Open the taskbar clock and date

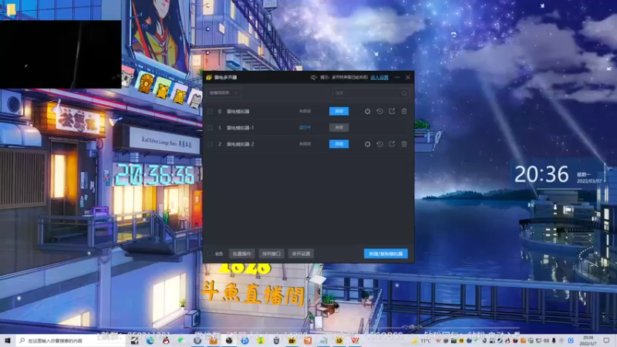tap(588, 341)
